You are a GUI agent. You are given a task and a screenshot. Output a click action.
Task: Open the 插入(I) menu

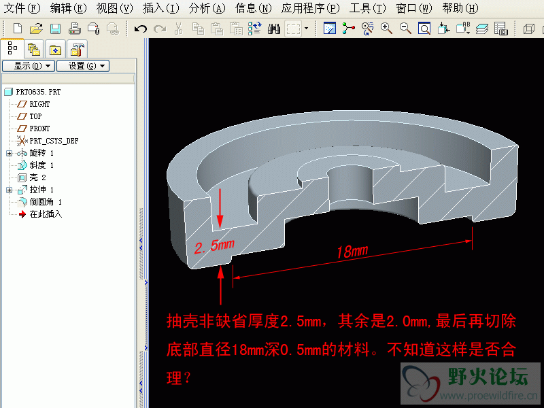tap(161, 8)
